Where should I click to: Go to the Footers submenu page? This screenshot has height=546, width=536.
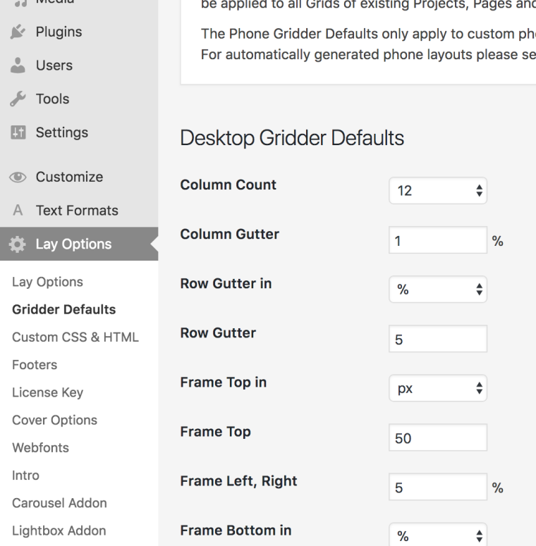(35, 365)
